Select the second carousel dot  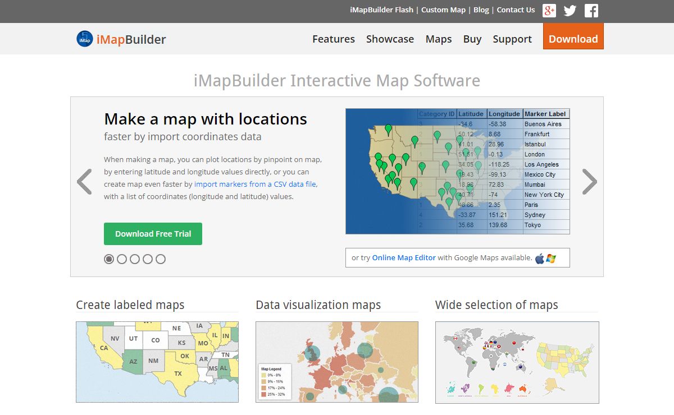[x=122, y=259]
